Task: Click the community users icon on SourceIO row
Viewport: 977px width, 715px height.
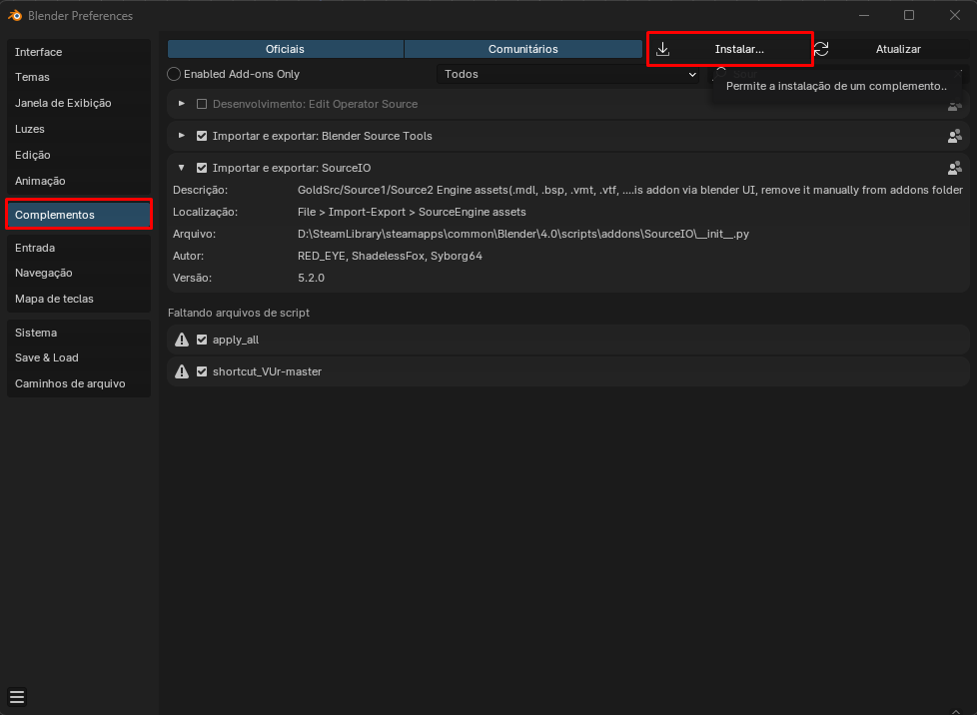Action: pyautogui.click(x=955, y=168)
